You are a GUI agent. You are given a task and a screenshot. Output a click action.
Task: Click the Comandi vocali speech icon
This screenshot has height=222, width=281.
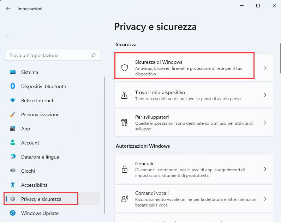tap(124, 199)
